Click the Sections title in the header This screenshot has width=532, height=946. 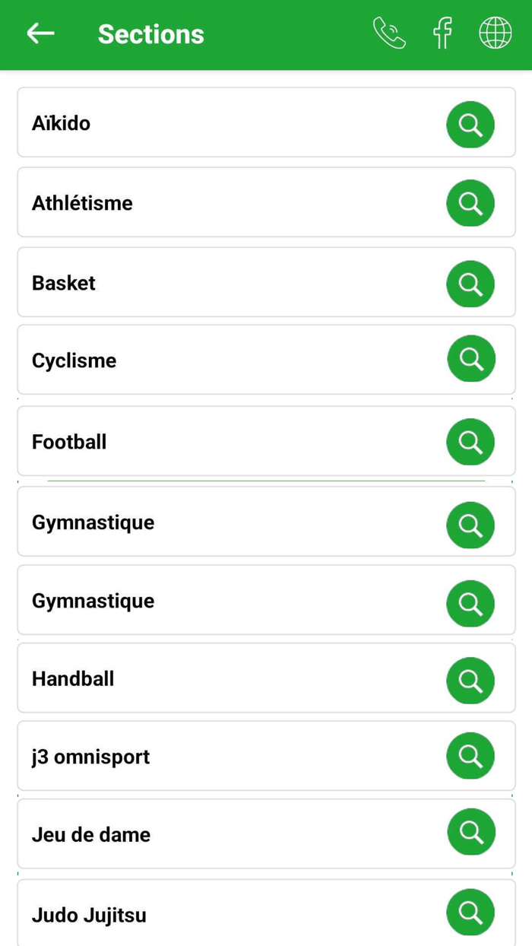[x=150, y=33]
